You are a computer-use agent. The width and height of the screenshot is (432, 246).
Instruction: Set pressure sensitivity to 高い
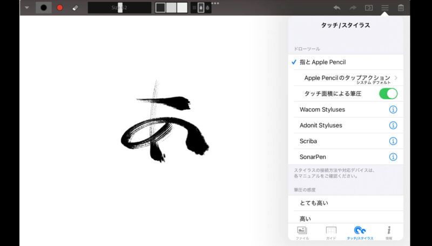tap(346, 217)
